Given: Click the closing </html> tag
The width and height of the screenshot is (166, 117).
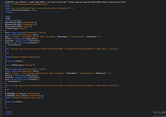Looking at the screenshot, I should (8, 114).
